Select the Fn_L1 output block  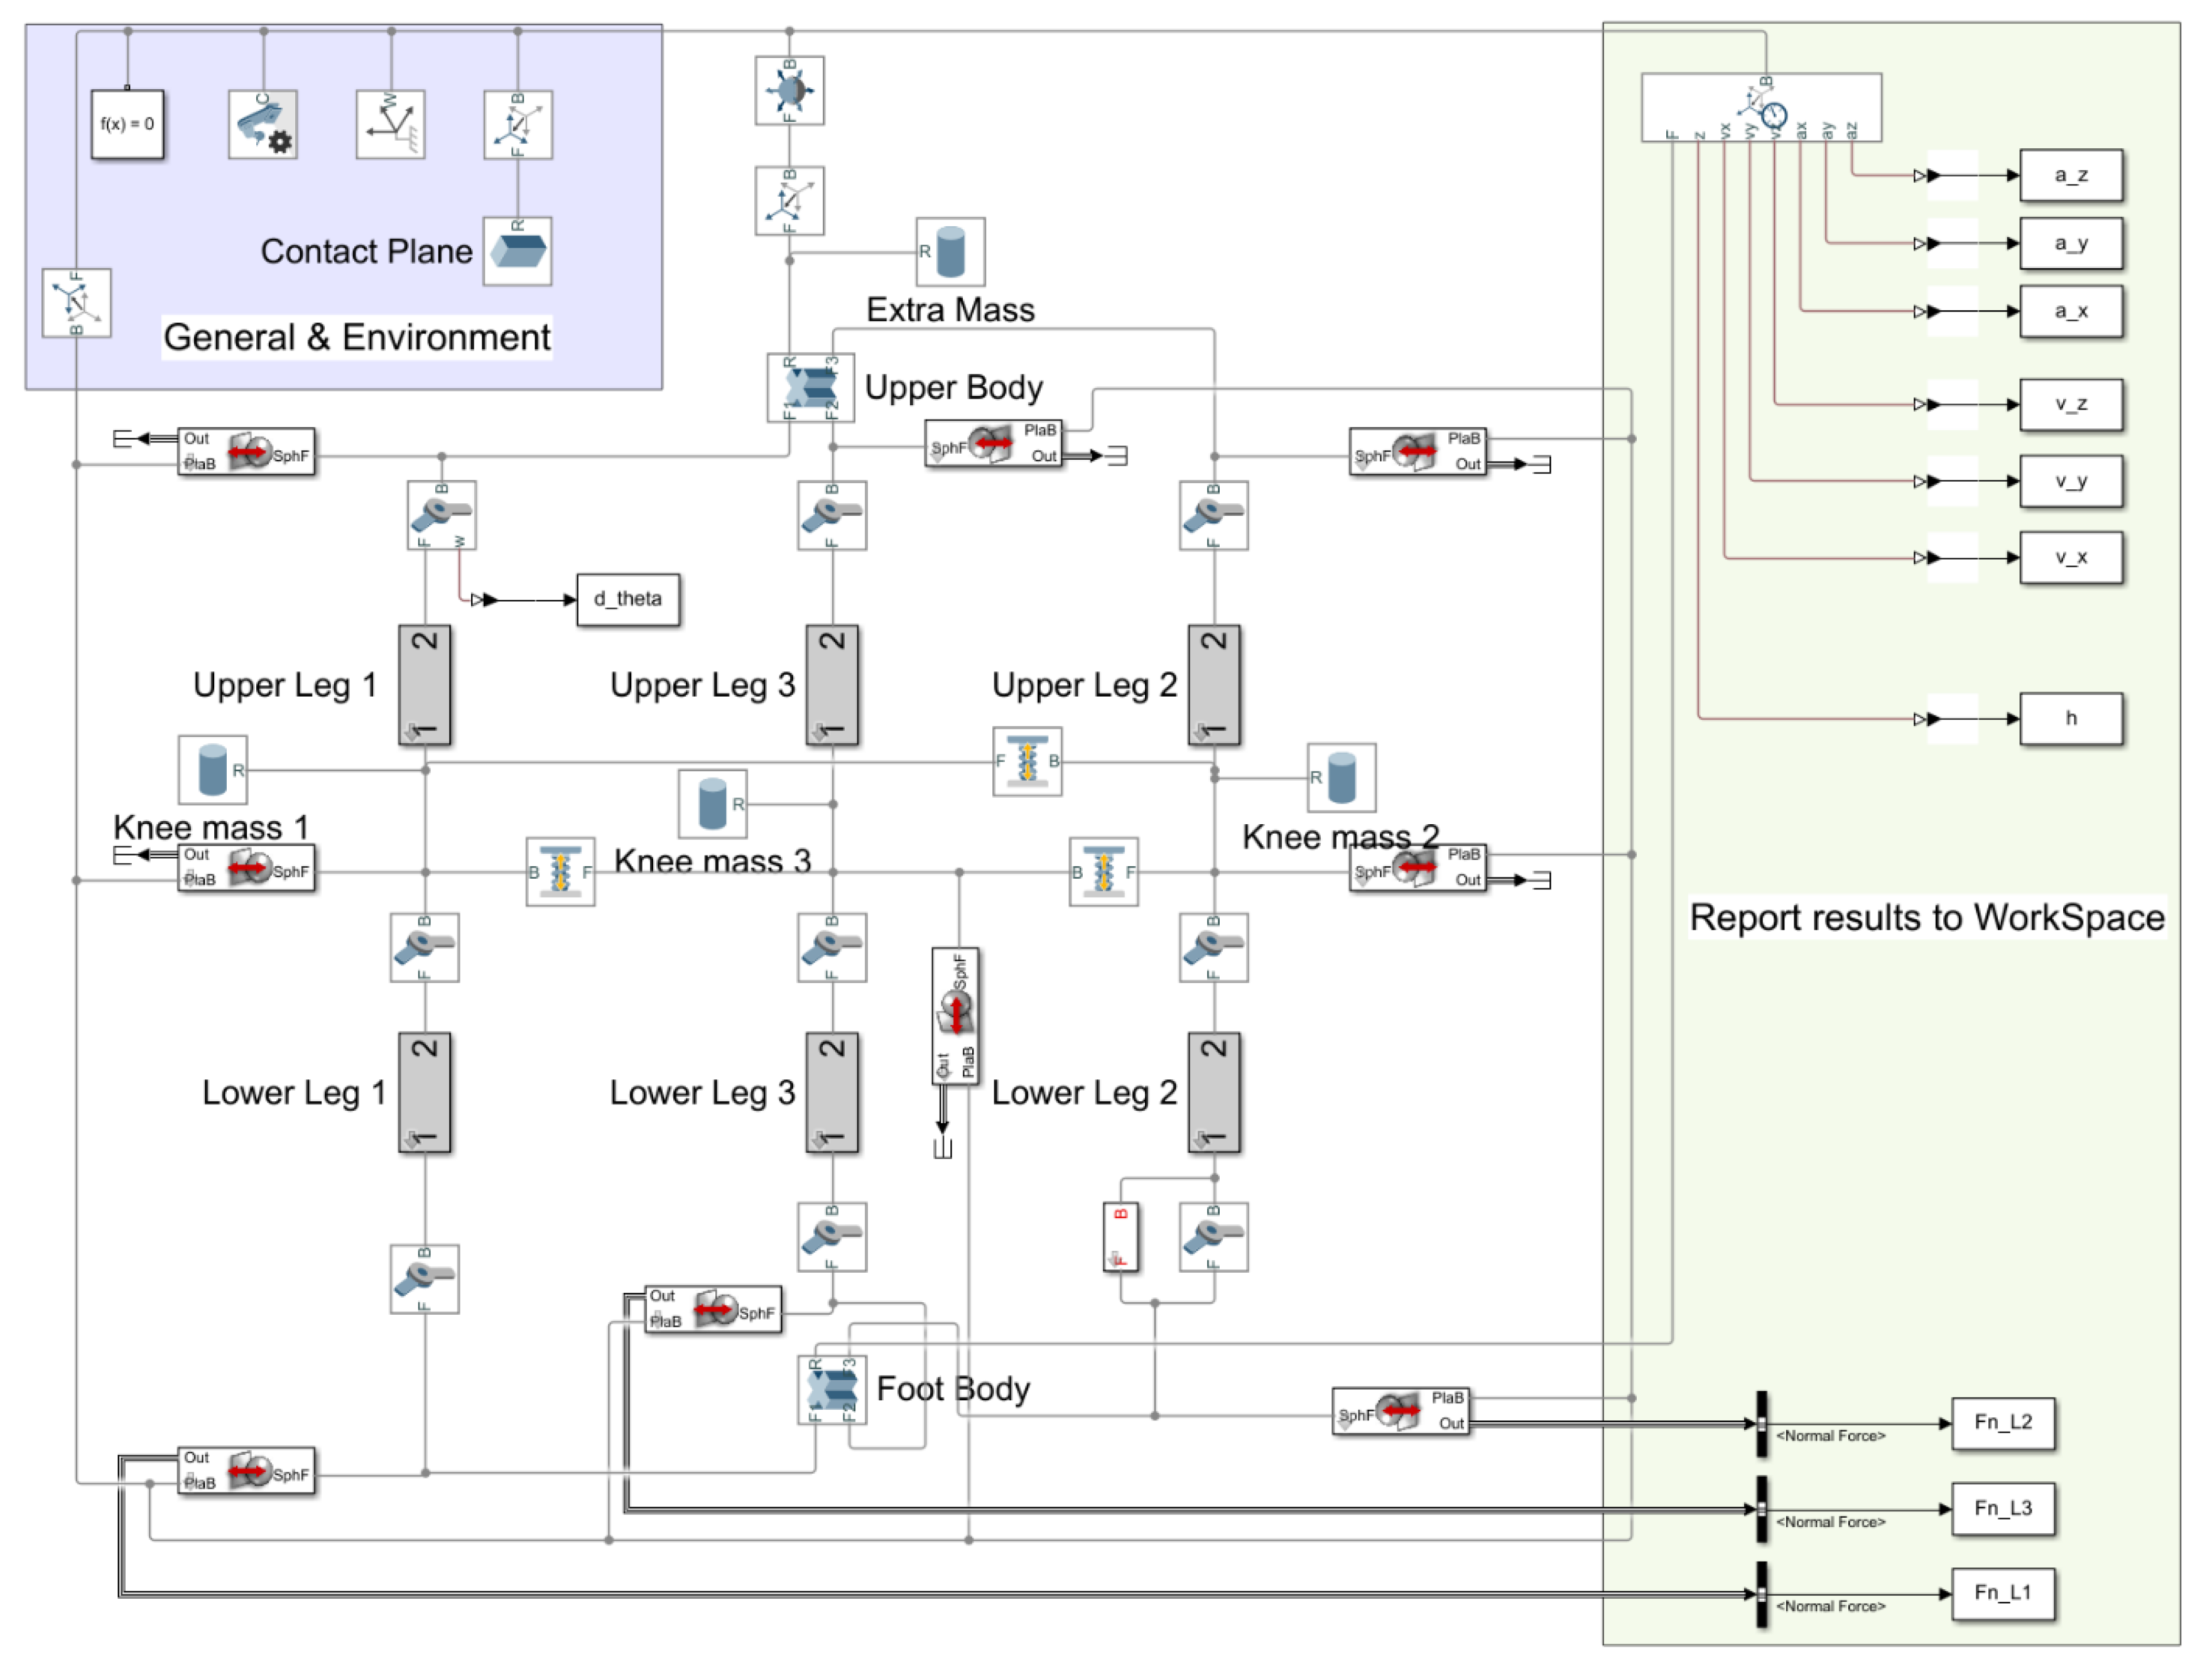(x=2003, y=1593)
